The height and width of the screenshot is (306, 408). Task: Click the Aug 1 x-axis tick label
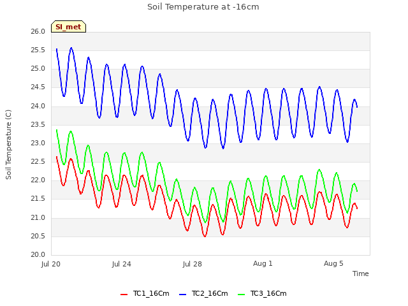[x=263, y=263]
